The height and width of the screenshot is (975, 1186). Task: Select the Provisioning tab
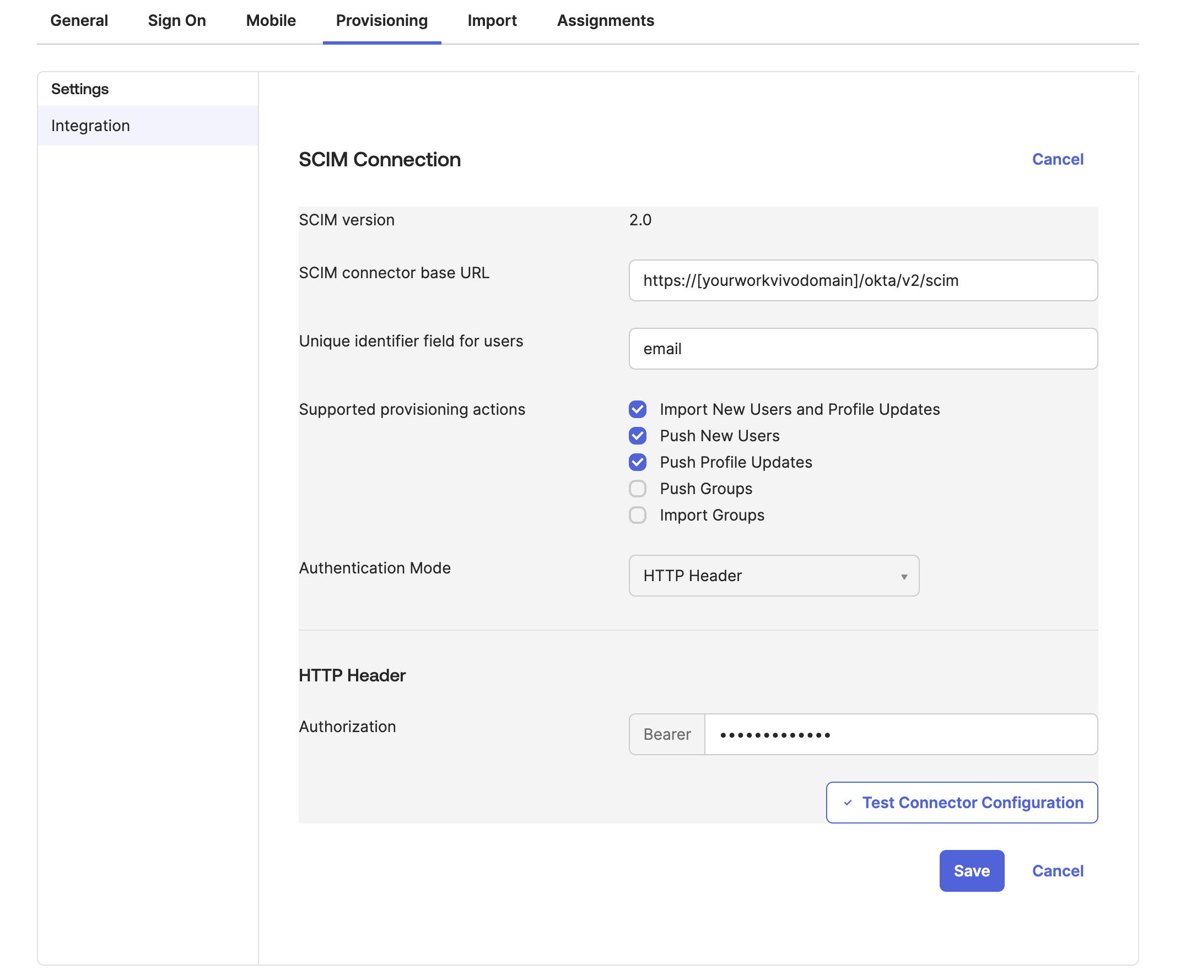point(381,21)
